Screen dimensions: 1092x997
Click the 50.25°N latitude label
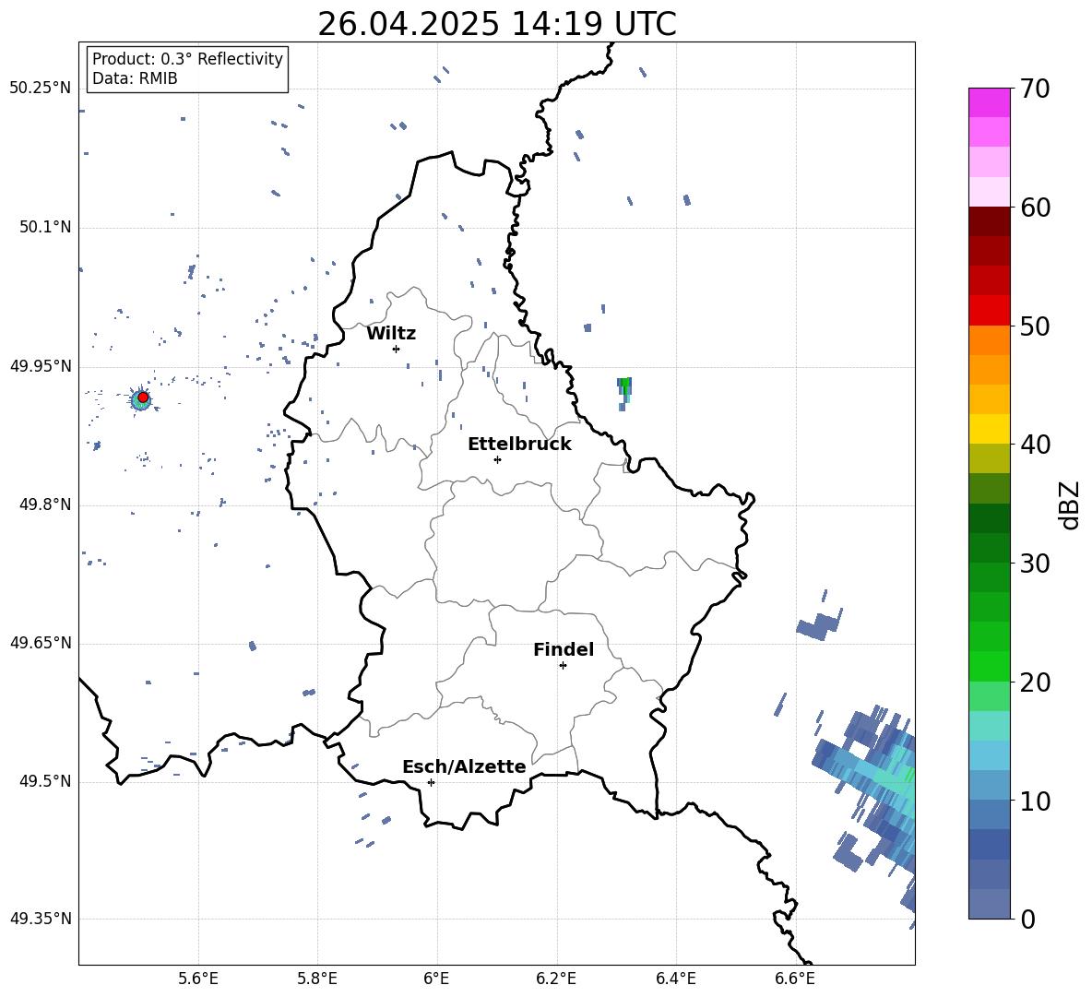click(x=41, y=89)
